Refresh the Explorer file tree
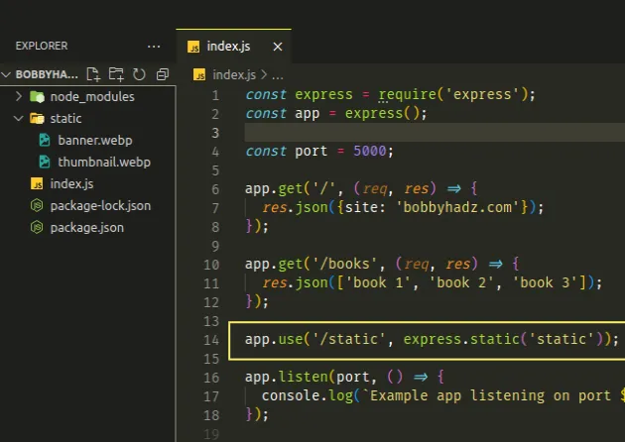This screenshot has width=625, height=442. [x=139, y=74]
